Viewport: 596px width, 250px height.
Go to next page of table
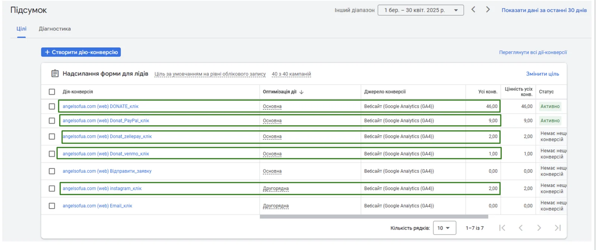point(539,228)
